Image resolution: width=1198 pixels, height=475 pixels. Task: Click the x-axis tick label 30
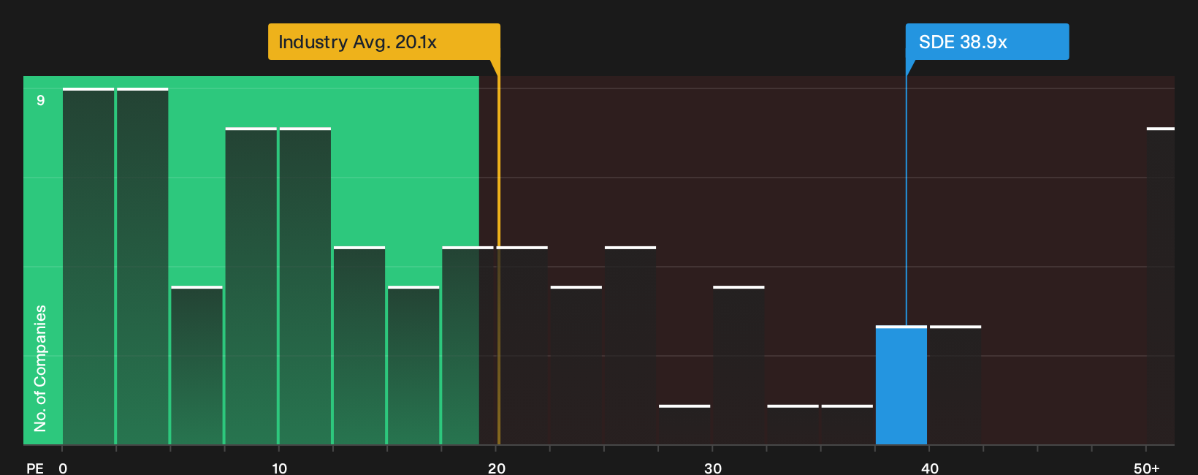point(713,468)
